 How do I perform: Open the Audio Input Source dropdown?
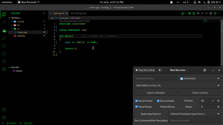pyautogui.click(x=195, y=114)
